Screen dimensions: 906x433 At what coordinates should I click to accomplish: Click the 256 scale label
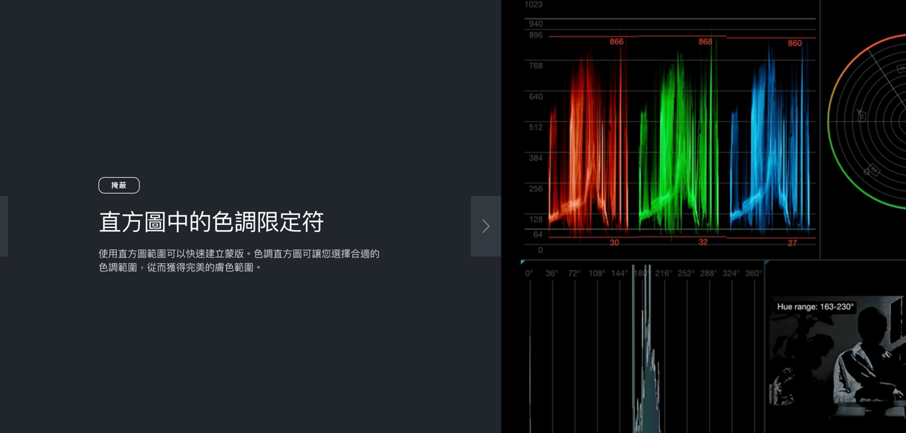click(535, 188)
